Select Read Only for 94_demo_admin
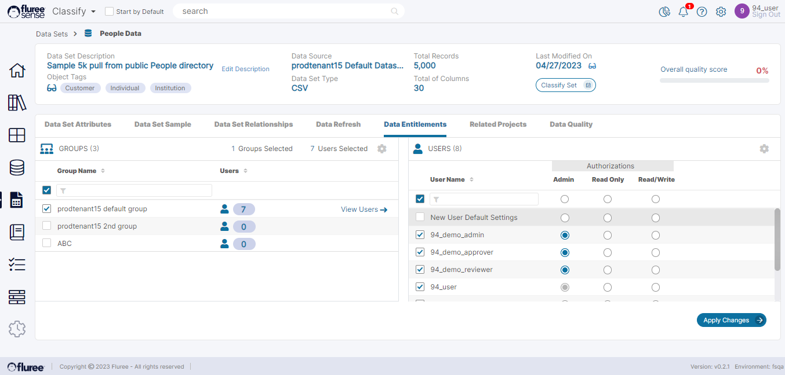The width and height of the screenshot is (785, 375). [x=607, y=235]
